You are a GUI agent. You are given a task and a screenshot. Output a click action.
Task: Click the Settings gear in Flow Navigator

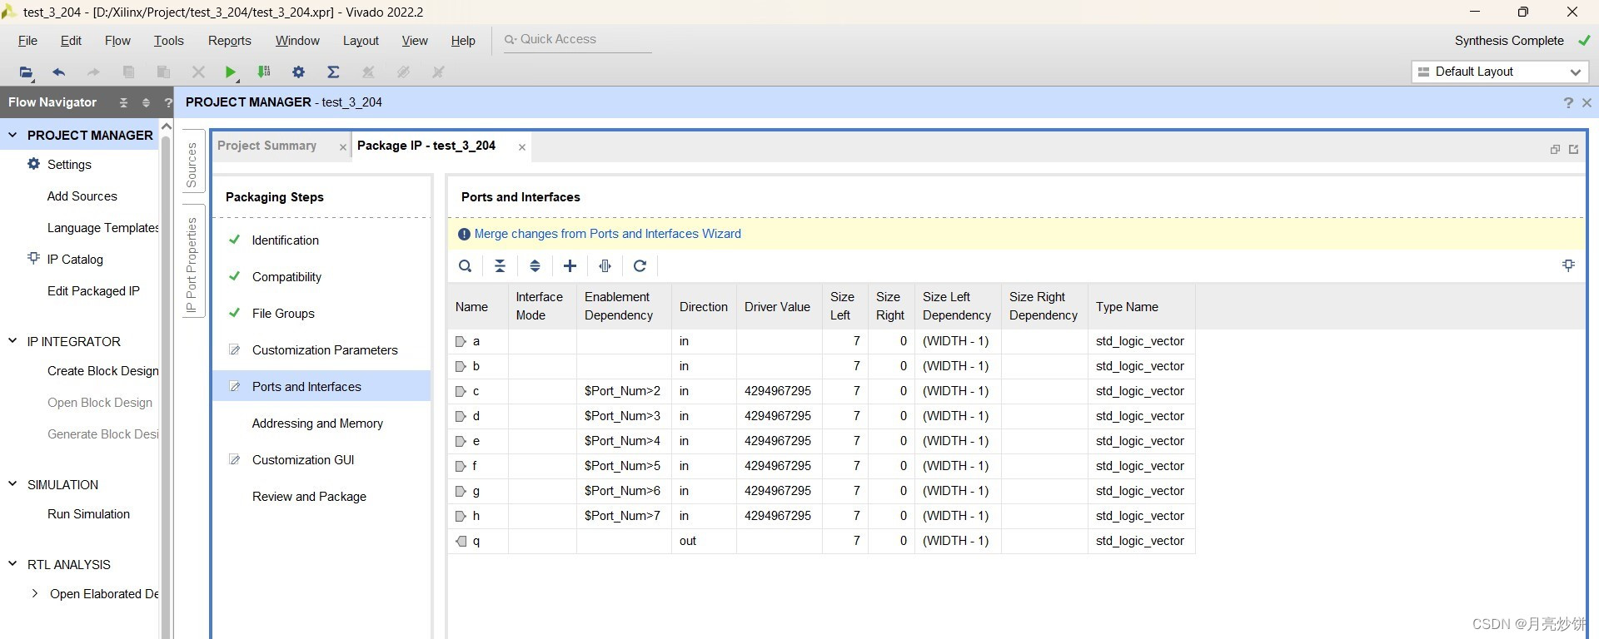click(x=33, y=164)
